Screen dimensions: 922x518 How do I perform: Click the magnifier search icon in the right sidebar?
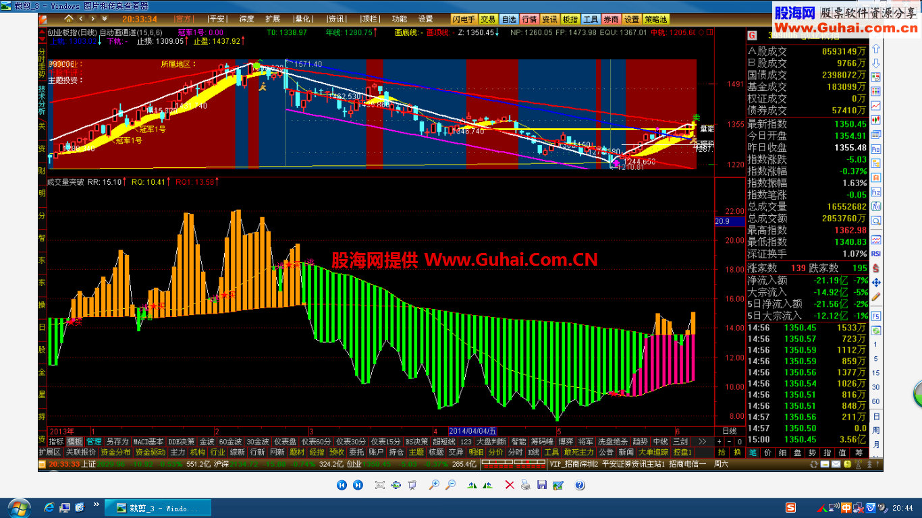[x=875, y=219]
